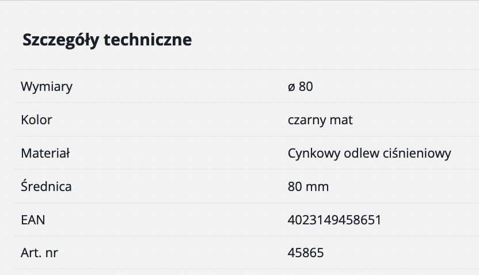Click the word Szczegóły in the heading
The height and width of the screenshot is (275, 479).
pyautogui.click(x=61, y=40)
